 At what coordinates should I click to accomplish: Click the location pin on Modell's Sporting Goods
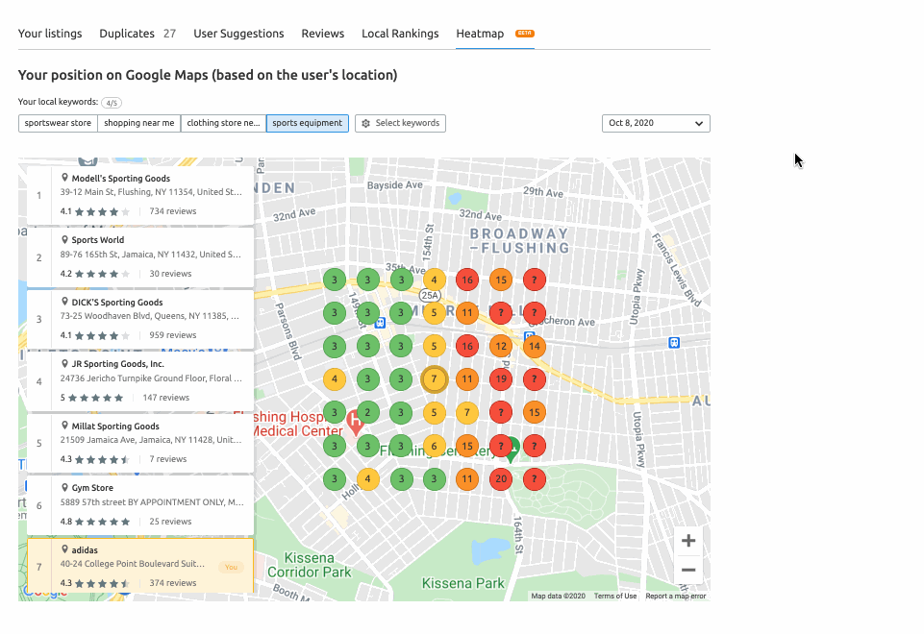[63, 178]
